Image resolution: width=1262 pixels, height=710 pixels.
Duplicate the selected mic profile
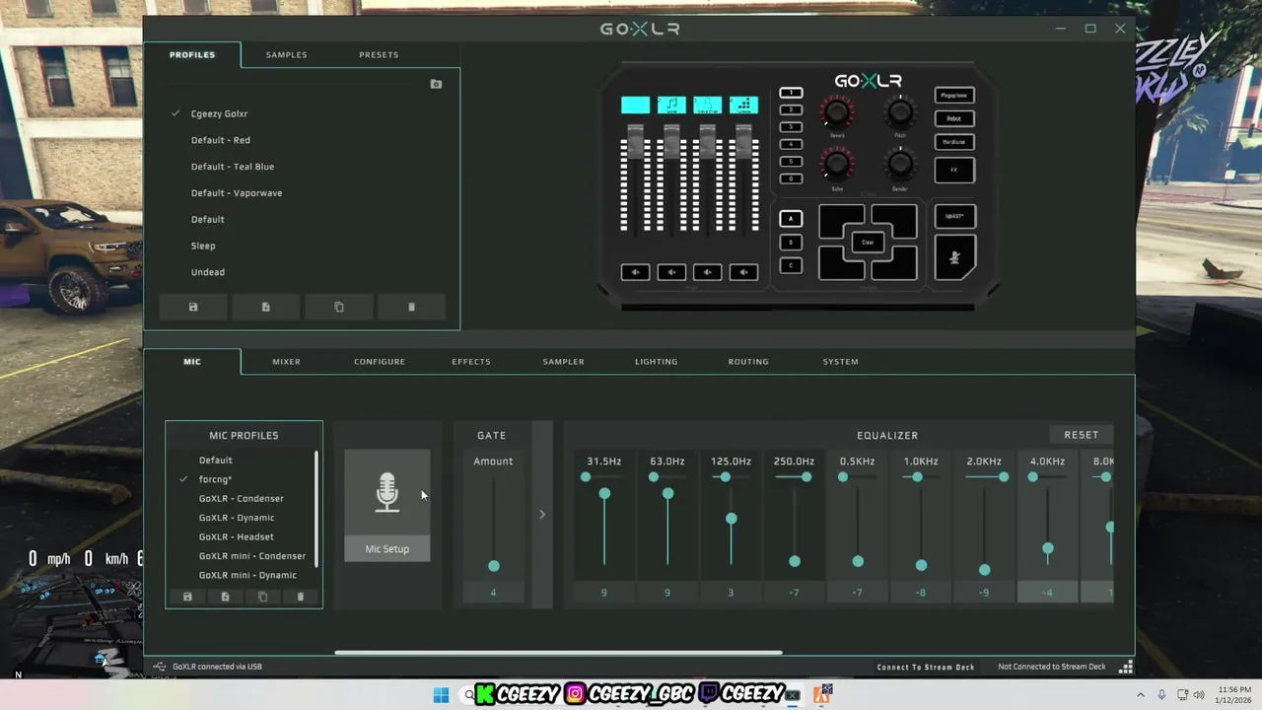(262, 597)
